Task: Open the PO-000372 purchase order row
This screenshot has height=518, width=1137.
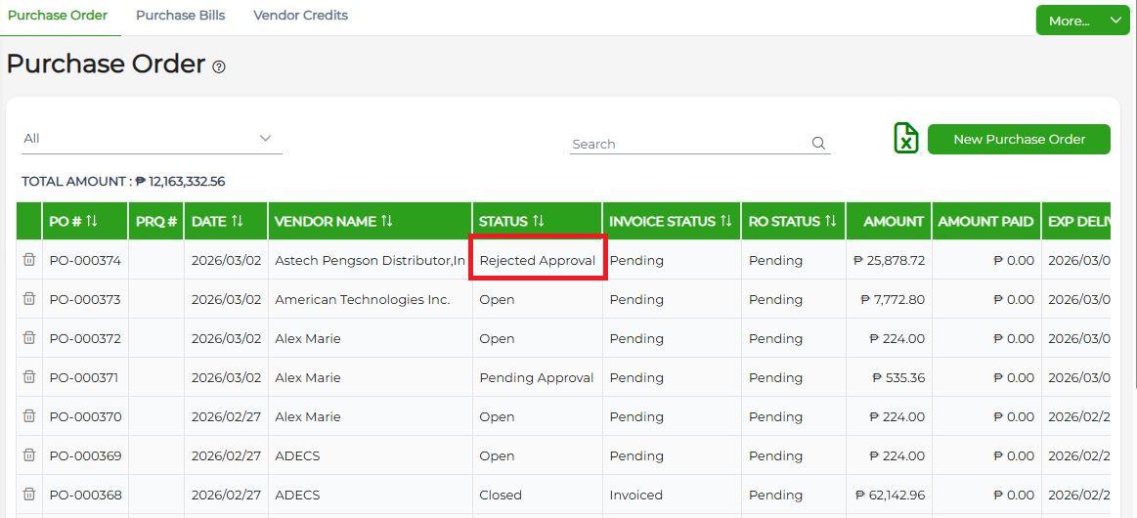Action: tap(85, 338)
